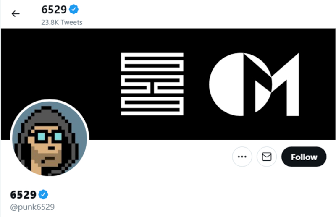Click the circular OM logo in banner
336x217 pixels.
point(254,84)
